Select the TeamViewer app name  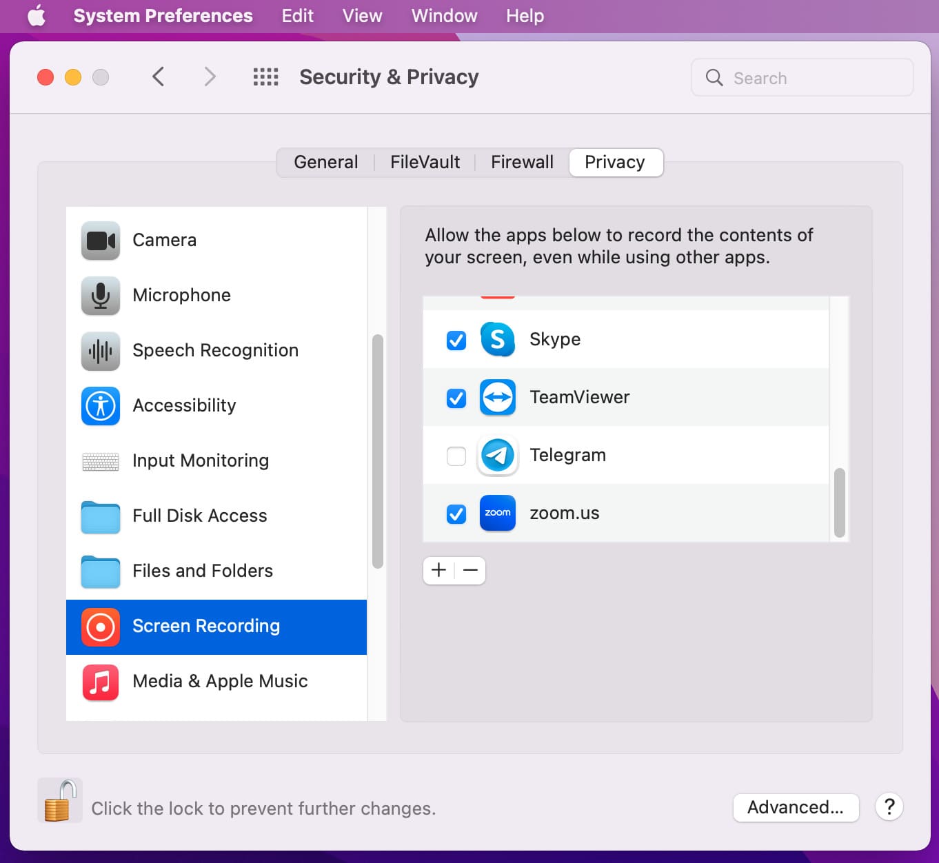pyautogui.click(x=579, y=397)
